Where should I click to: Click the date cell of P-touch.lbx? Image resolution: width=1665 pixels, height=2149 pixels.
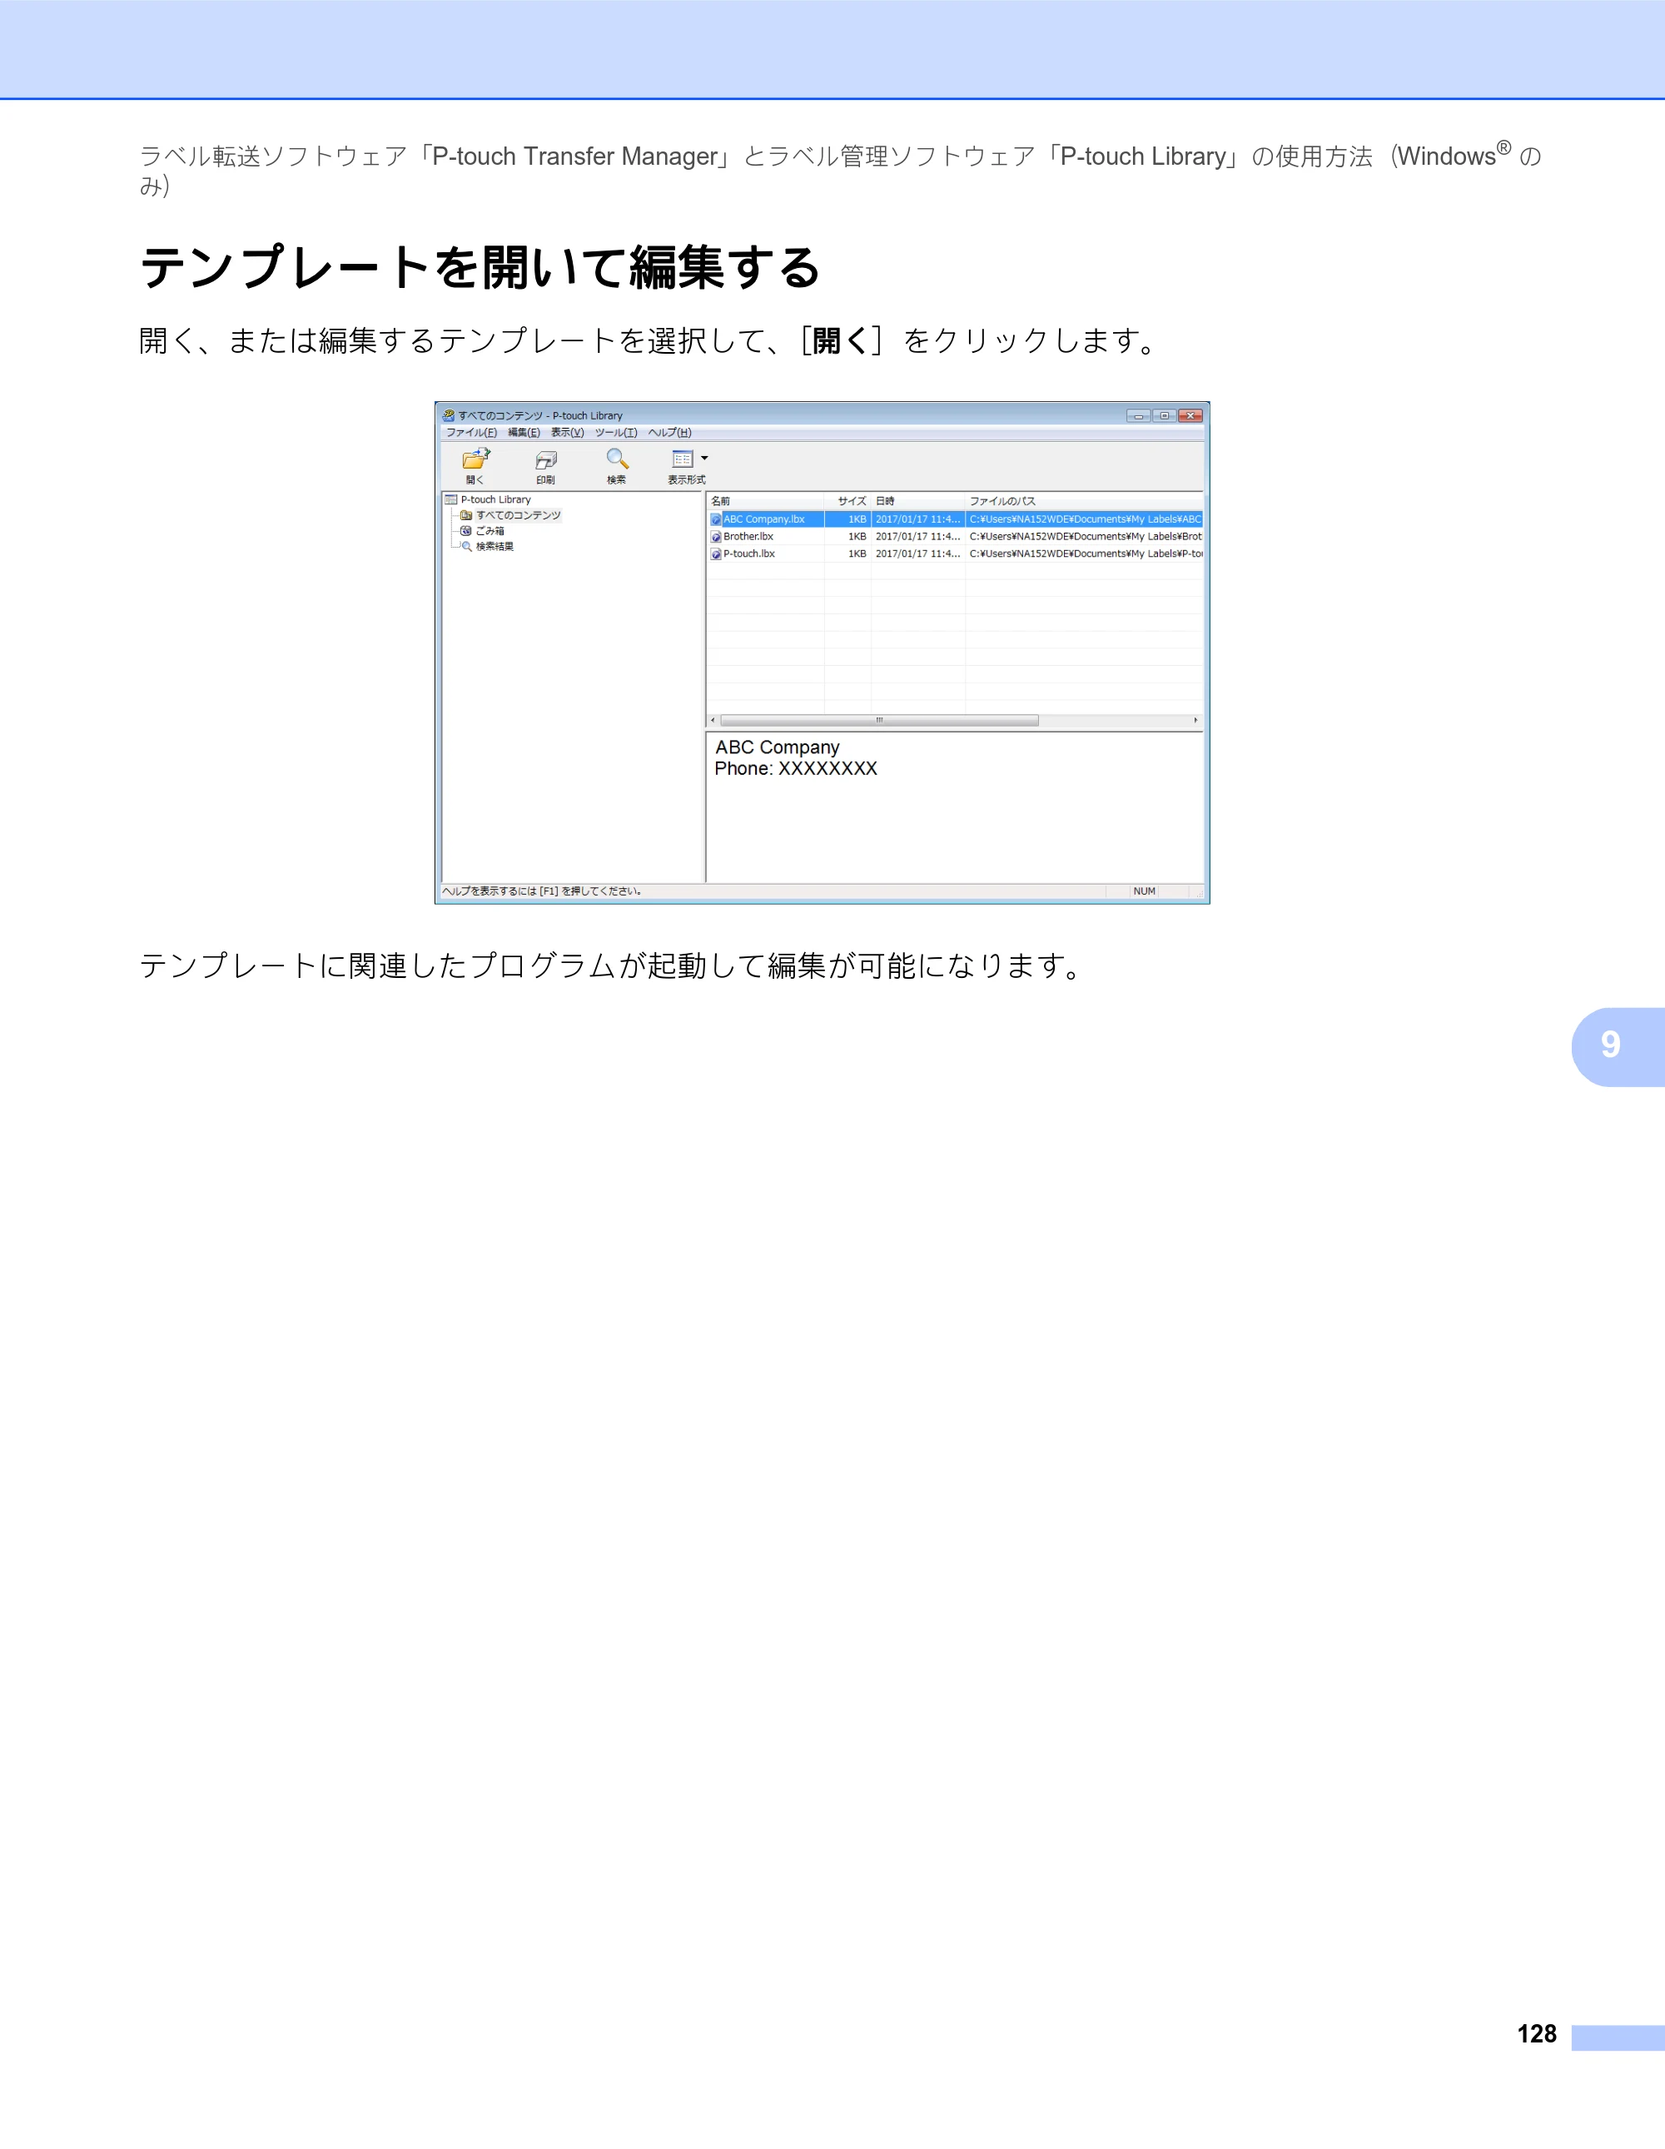point(917,554)
